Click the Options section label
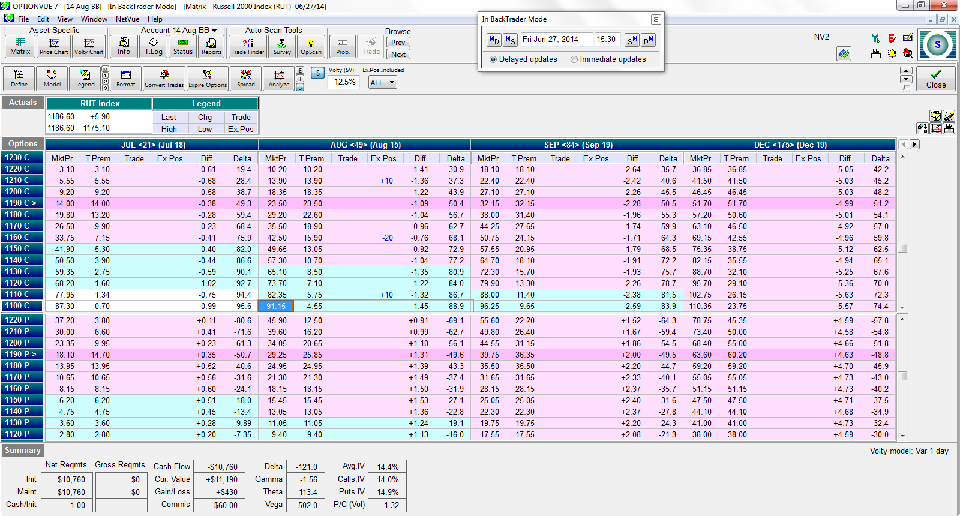 (x=23, y=144)
